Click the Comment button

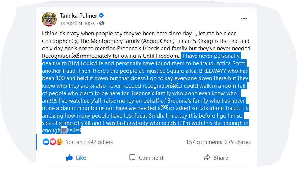[x=146, y=157]
